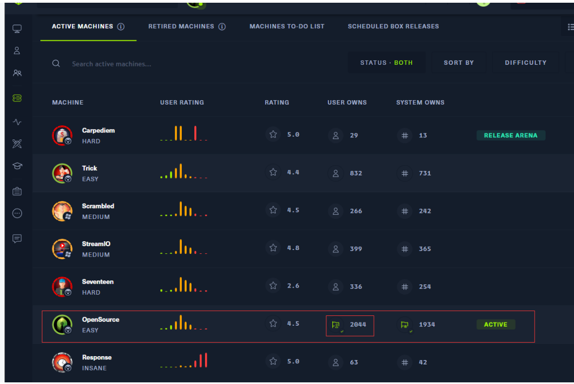The image size is (574, 384).
Task: Click the activity pulse icon in sidebar
Action: point(17,122)
